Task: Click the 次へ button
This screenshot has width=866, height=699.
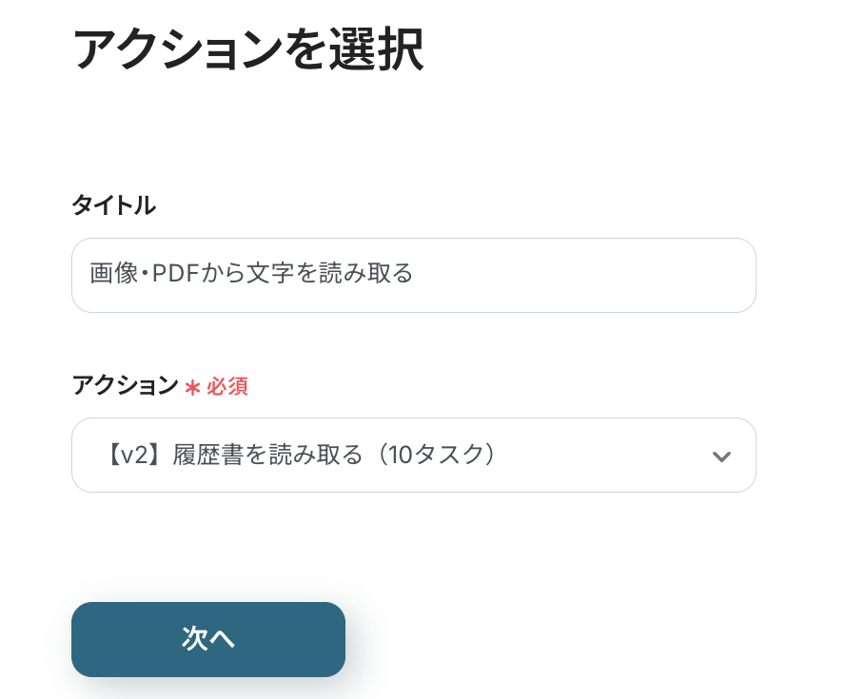Action: tap(207, 639)
